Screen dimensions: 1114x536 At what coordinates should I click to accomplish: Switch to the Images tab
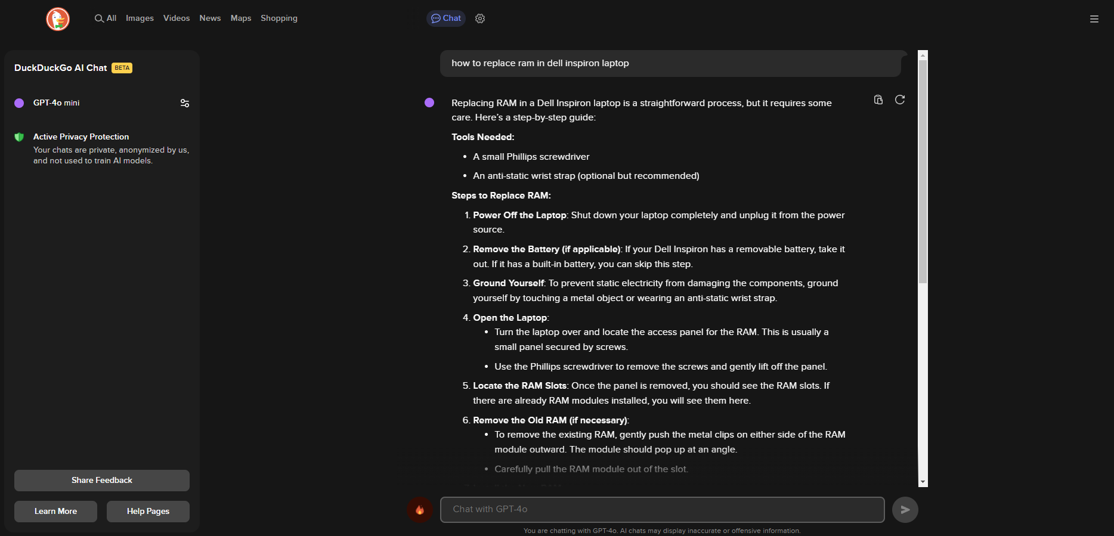[140, 18]
